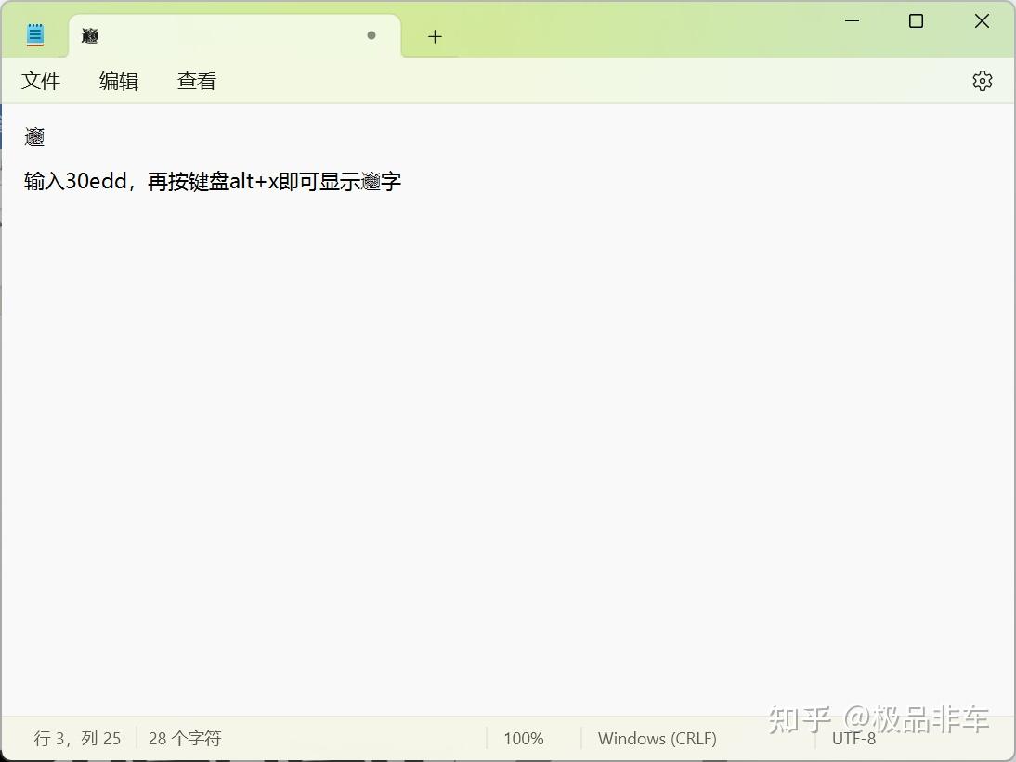Click the first line character 龘 in editor
Viewport: 1016px width, 762px height.
33,136
